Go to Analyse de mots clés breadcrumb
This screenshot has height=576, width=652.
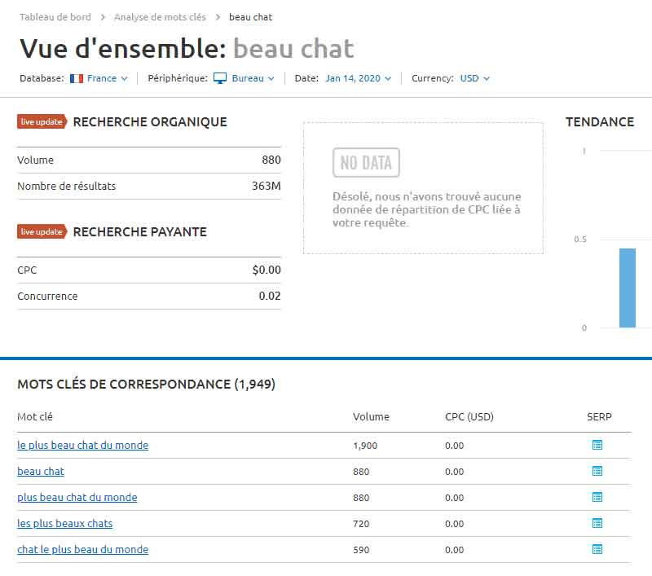pyautogui.click(x=160, y=17)
